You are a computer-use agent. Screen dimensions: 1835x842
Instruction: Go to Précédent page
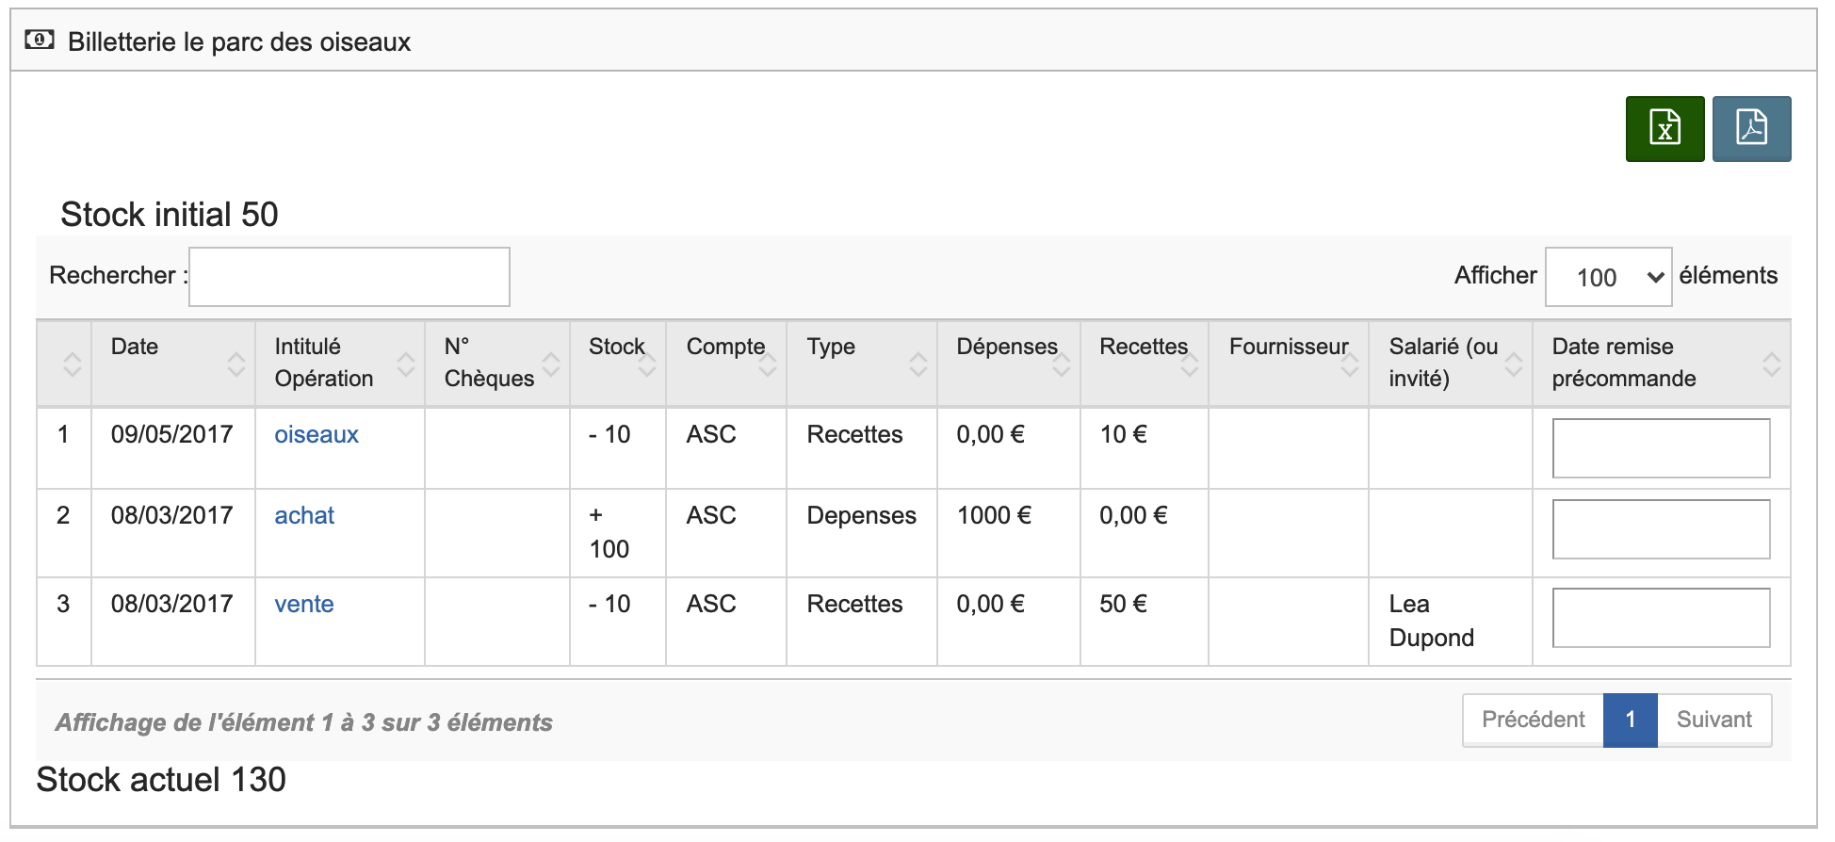point(1533,720)
